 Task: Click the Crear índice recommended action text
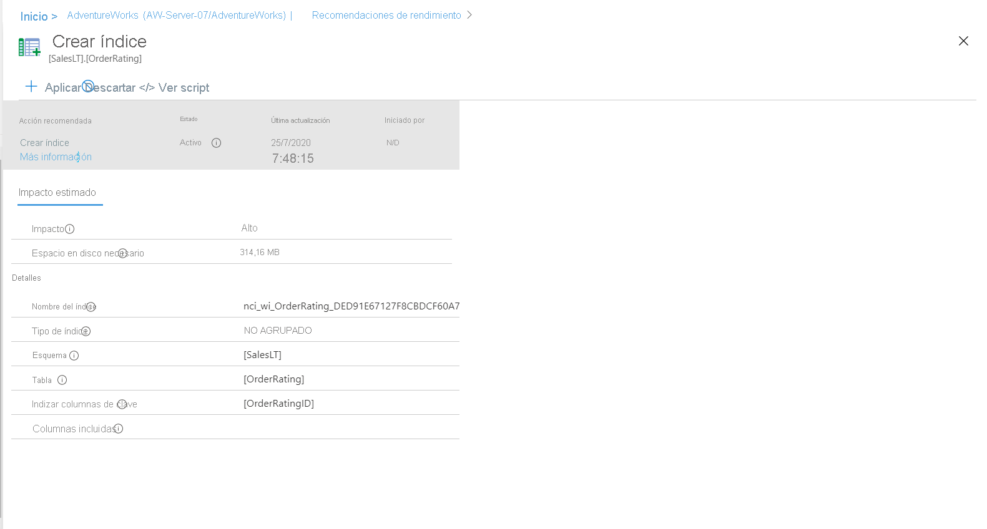[44, 142]
